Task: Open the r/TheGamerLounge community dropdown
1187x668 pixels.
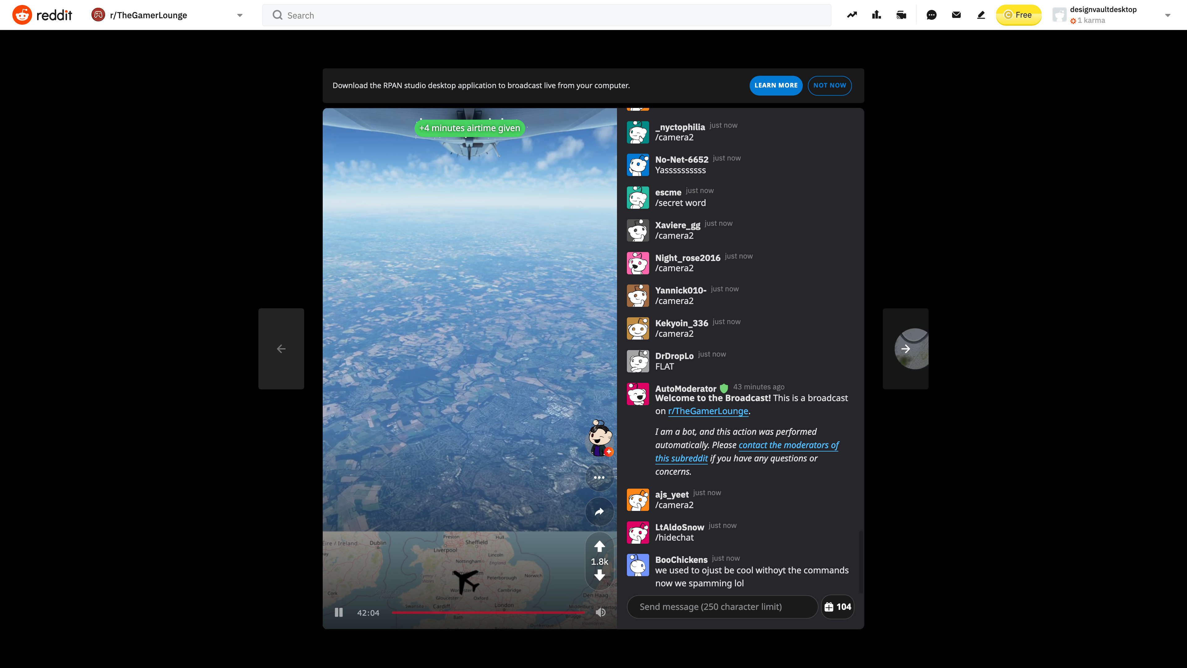Action: click(x=240, y=15)
